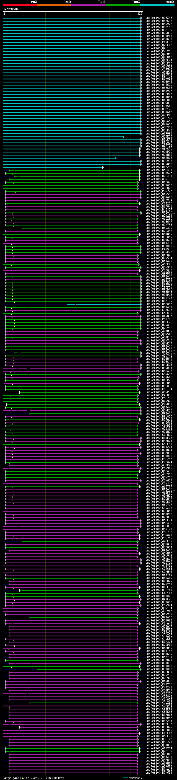
Task: Click the UniRef100_A8ZQ25 label
Action: [x=159, y=188]
